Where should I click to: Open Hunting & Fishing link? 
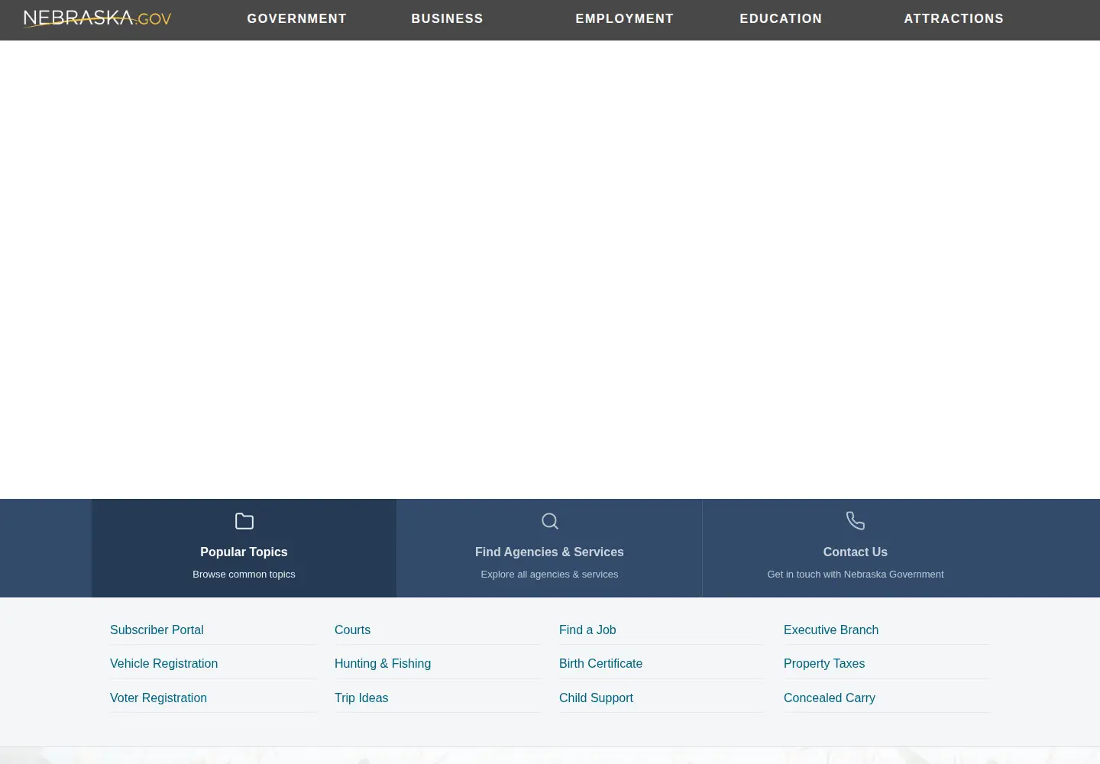click(x=383, y=663)
